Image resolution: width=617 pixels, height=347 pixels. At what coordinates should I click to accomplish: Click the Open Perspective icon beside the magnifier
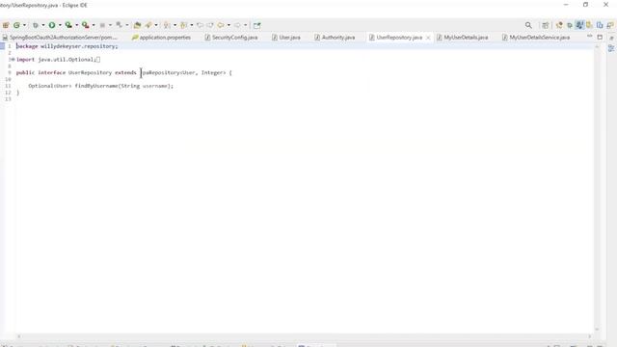545,25
